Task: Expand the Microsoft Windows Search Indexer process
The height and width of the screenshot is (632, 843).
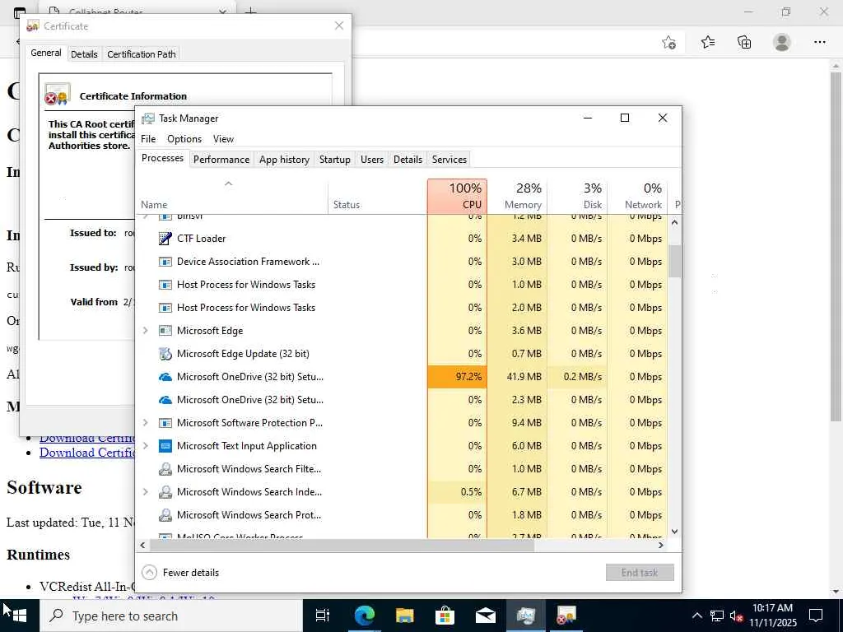Action: (145, 492)
